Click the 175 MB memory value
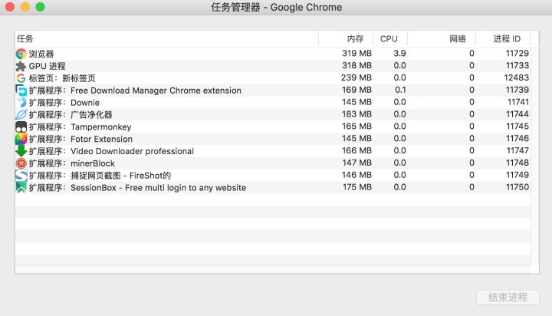552x316 pixels. tap(357, 187)
